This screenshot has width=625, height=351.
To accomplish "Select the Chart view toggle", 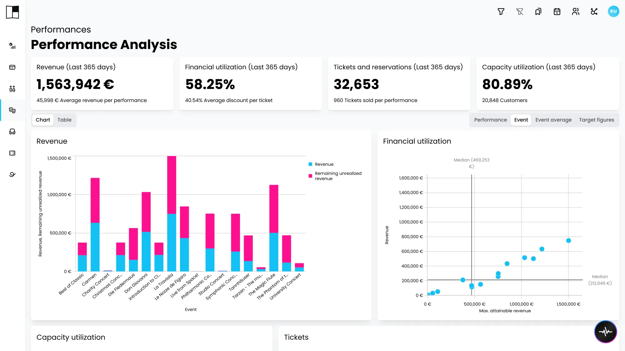I will (43, 120).
